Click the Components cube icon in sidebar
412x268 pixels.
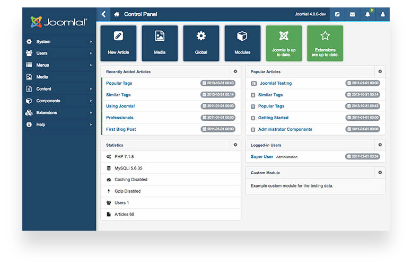[x=29, y=101]
